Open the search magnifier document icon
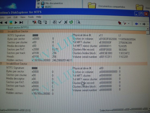This screenshot has width=150, height=113. click(79, 22)
